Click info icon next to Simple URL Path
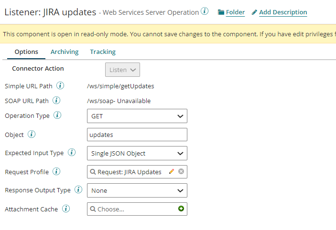The image size is (336, 230). click(60, 86)
